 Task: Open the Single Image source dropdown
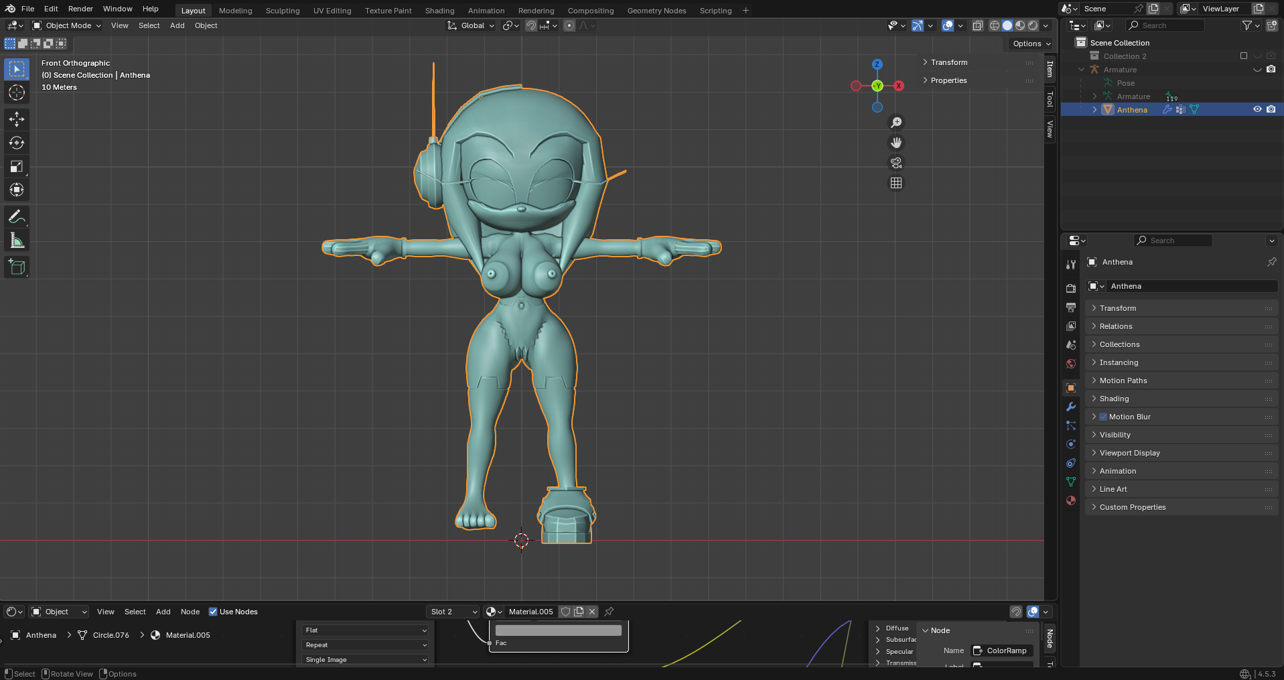366,660
